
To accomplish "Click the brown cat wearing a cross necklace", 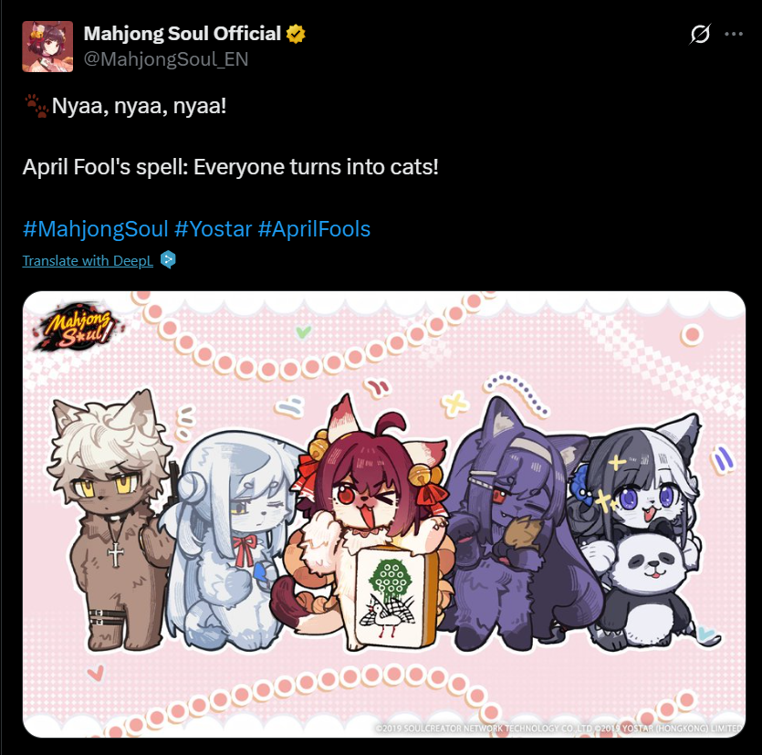I will click(x=110, y=520).
